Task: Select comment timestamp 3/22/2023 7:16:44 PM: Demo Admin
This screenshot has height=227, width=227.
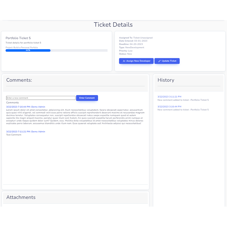Action: click(x=26, y=107)
